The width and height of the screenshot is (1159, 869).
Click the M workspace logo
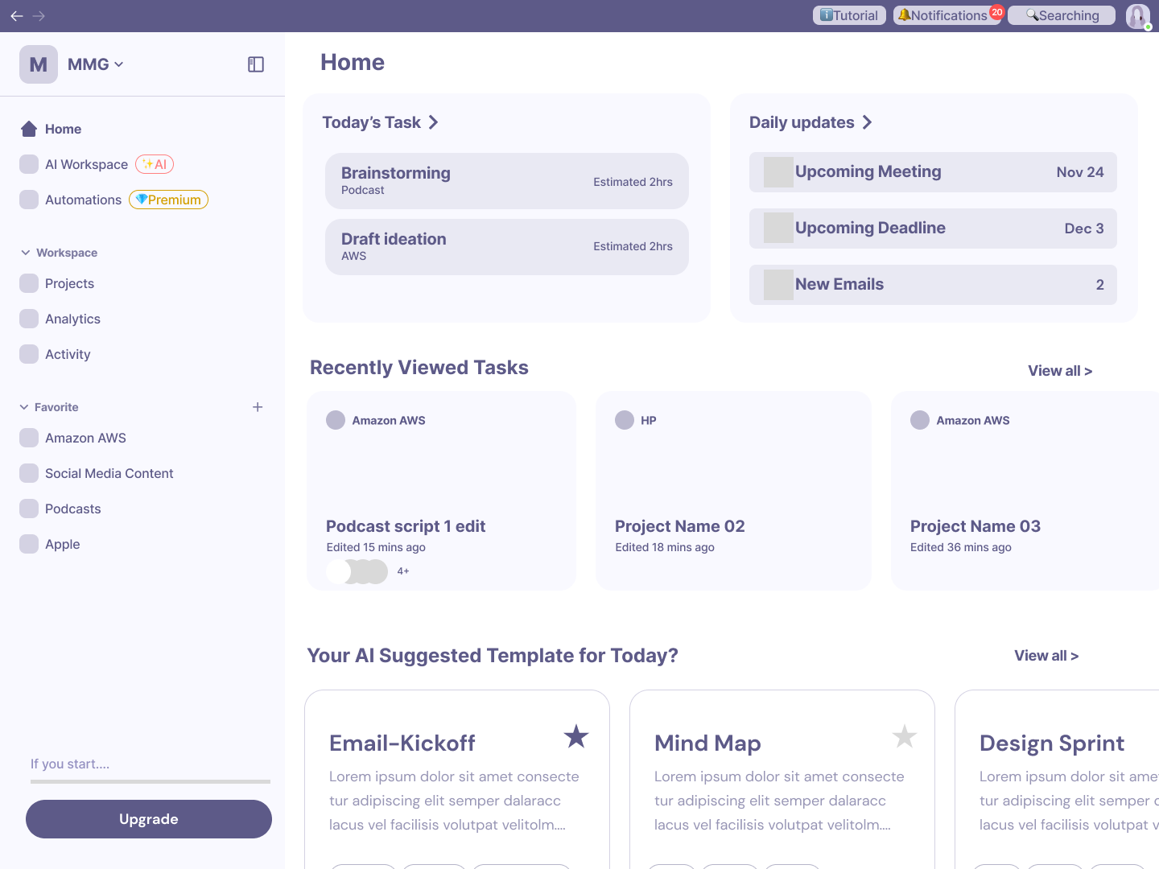tap(39, 64)
